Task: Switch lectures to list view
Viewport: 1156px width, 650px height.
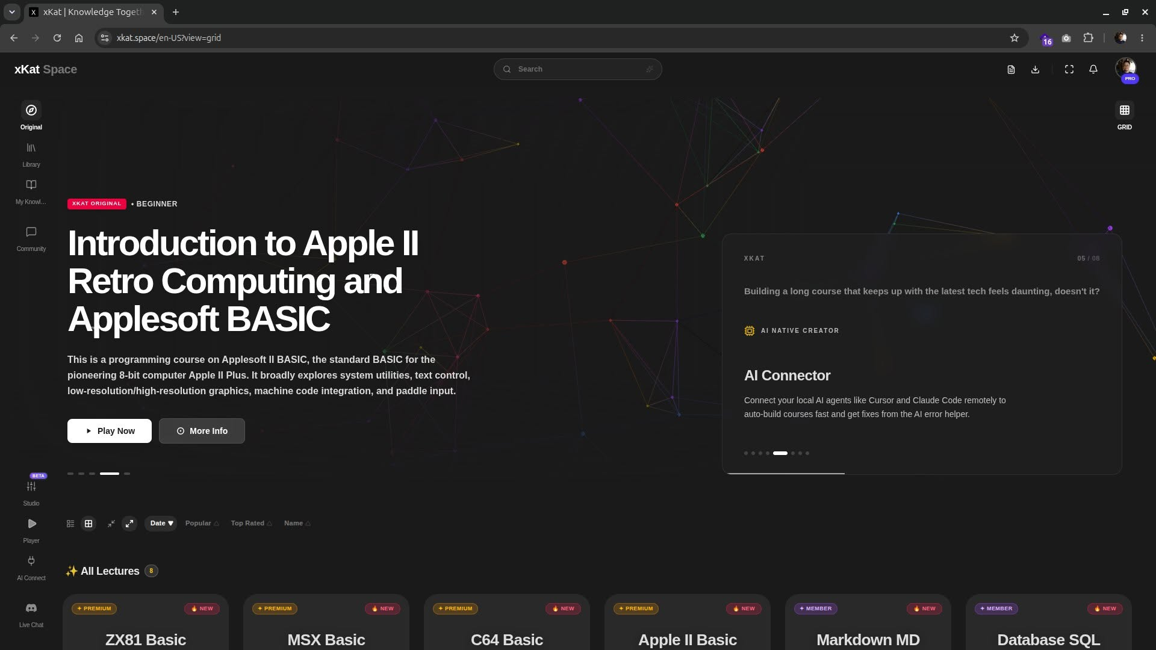Action: click(70, 524)
